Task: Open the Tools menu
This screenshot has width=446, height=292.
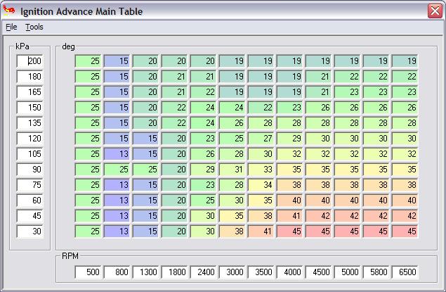Action: coord(34,27)
